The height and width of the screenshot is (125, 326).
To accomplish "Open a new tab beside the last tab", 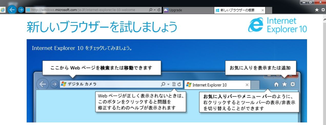I will coord(269,10).
